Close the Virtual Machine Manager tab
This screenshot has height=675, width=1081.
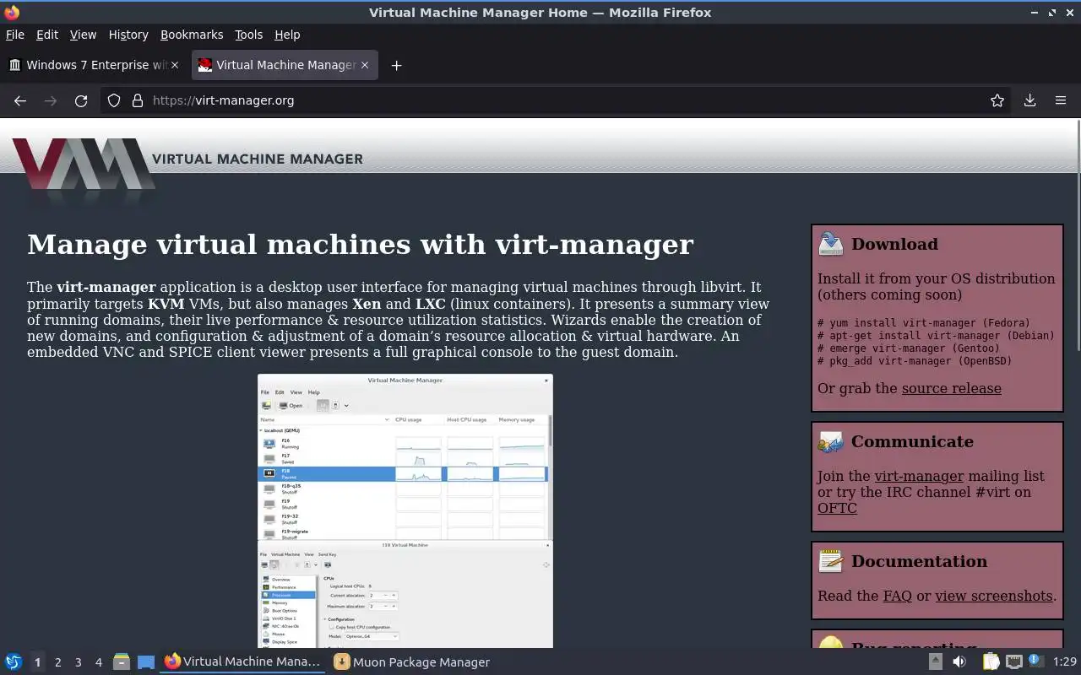pos(365,65)
